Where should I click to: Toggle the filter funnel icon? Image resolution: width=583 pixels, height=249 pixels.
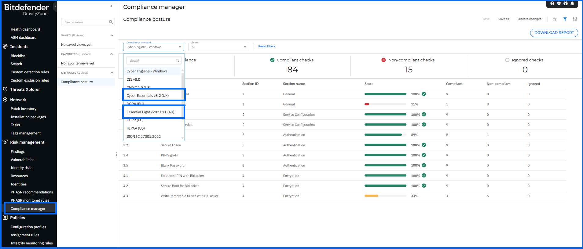tap(565, 19)
